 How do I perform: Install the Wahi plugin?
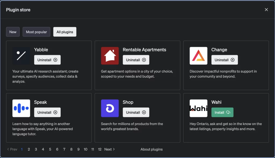(x=222, y=112)
